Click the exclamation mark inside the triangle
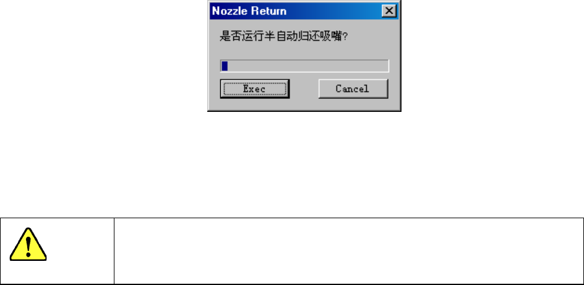 pos(28,247)
